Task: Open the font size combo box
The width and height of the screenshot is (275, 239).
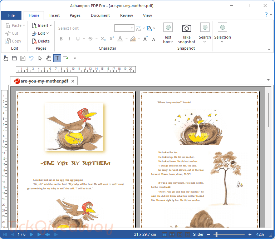Action: (124, 28)
